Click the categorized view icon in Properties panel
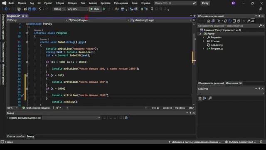 click(200, 98)
